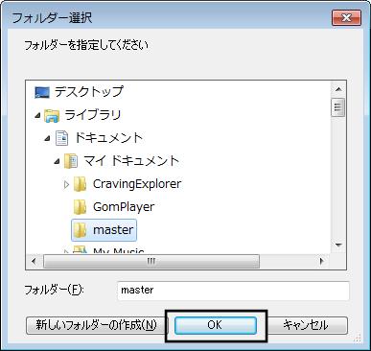Select the CravingExplorer folder
This screenshot has height=351, width=371.
(x=137, y=184)
